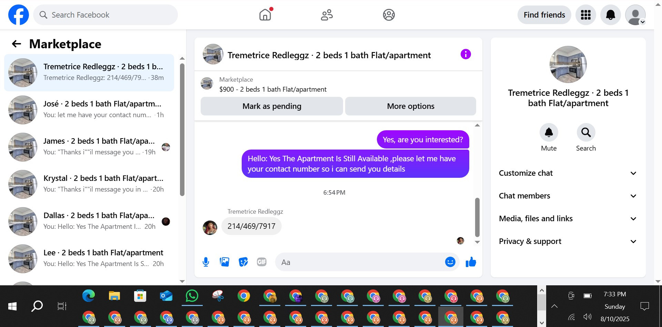This screenshot has width=662, height=327.
Task: Mute this conversation with the bell icon
Action: coord(549,132)
